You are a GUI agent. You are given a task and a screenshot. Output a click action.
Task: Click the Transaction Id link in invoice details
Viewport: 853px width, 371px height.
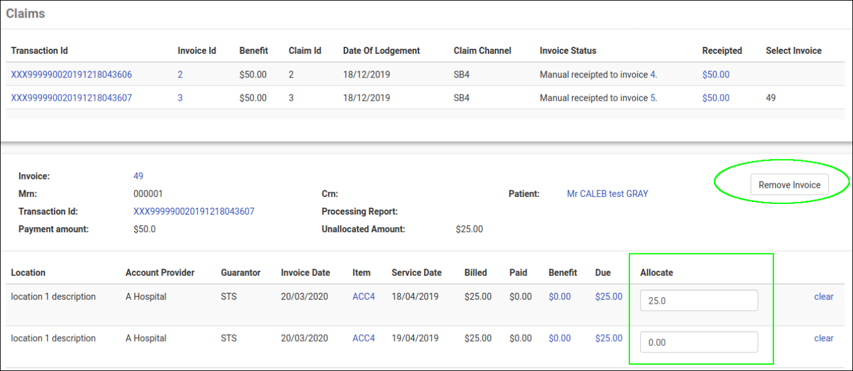tap(194, 211)
